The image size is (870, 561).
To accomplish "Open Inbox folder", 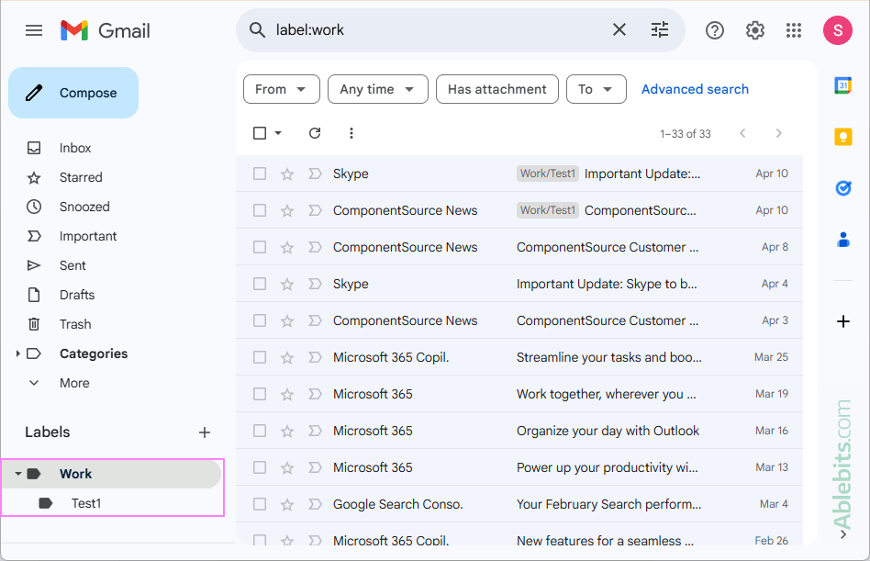I will [x=75, y=148].
